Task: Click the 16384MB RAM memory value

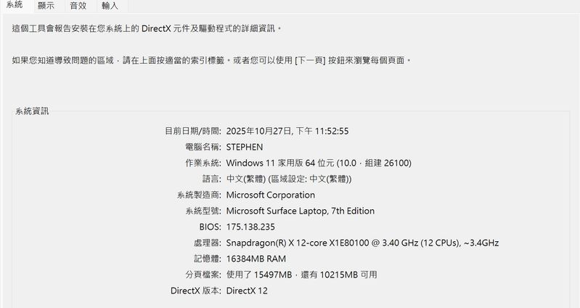Action: [256, 259]
